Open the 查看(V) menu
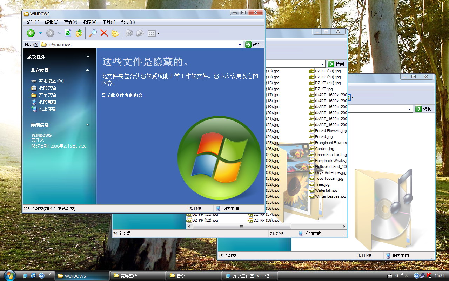This screenshot has width=449, height=281. 71,22
